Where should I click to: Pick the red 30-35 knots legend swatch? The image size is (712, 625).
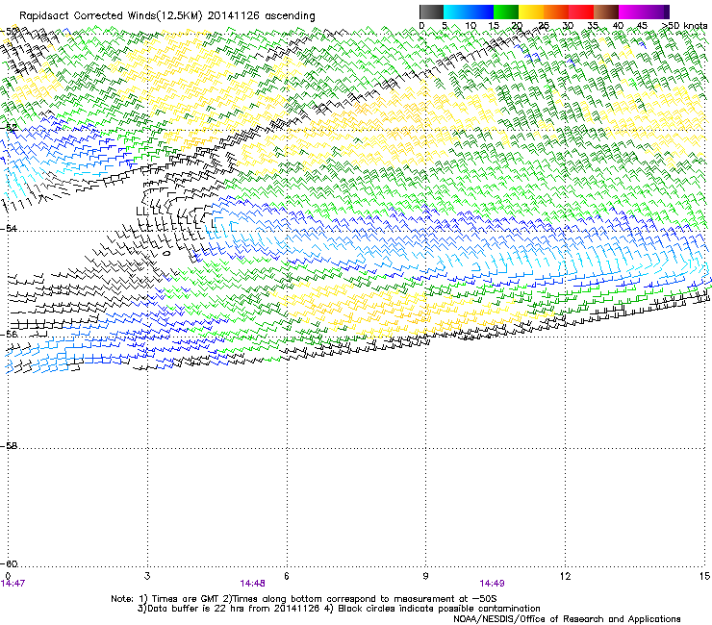[x=581, y=12]
